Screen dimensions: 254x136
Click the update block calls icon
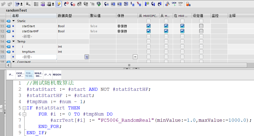[x=79, y=4]
